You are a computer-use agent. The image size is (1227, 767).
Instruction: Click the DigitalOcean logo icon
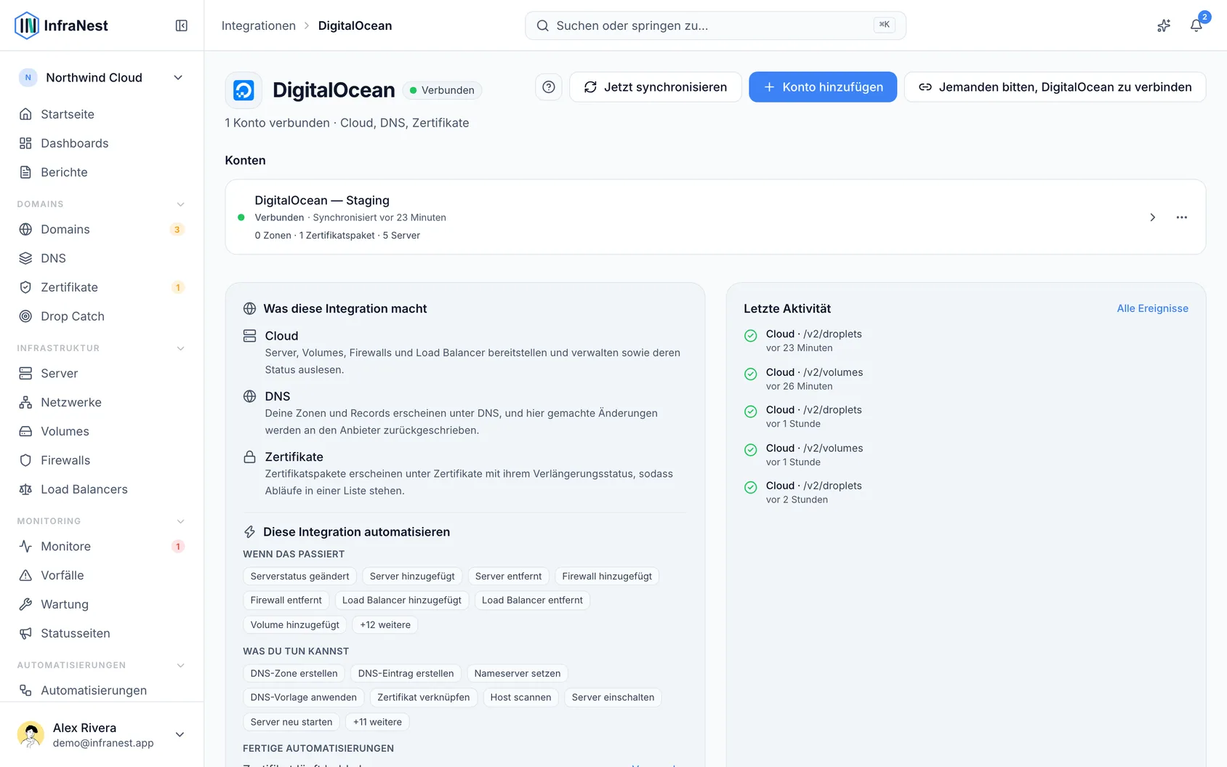(244, 90)
